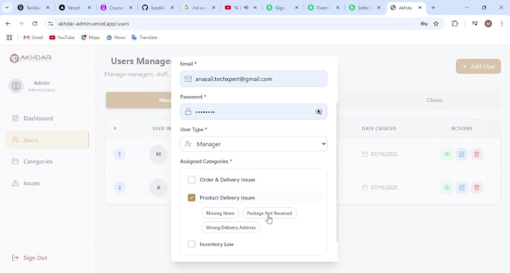Click the Akhdar logo

tap(31, 58)
